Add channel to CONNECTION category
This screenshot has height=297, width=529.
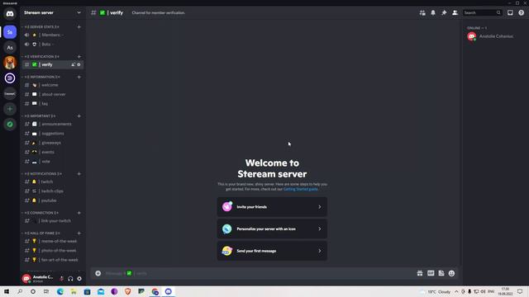point(79,213)
